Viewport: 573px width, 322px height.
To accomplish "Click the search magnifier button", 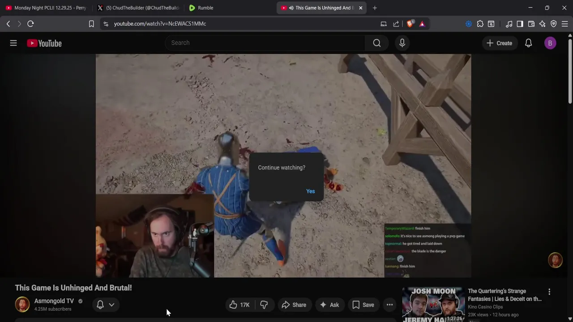I will click(x=377, y=43).
